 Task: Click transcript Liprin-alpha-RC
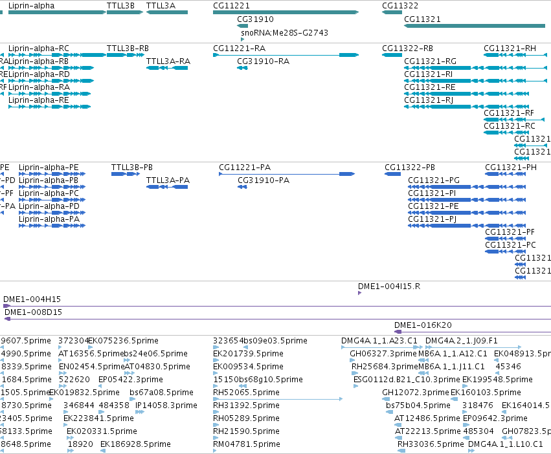click(x=57, y=55)
